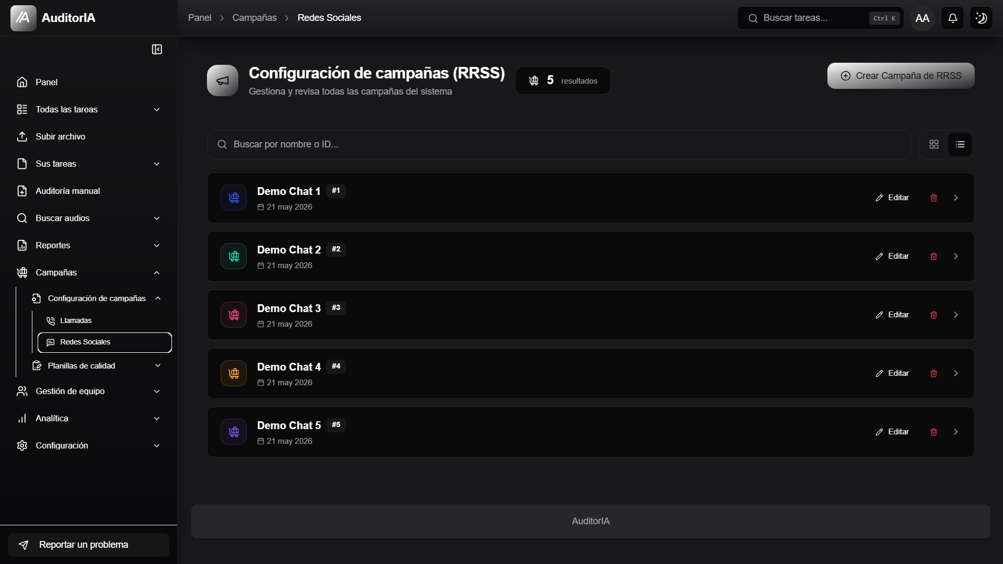Edit Demo Chat 4
The image size is (1003, 564).
coord(892,373)
